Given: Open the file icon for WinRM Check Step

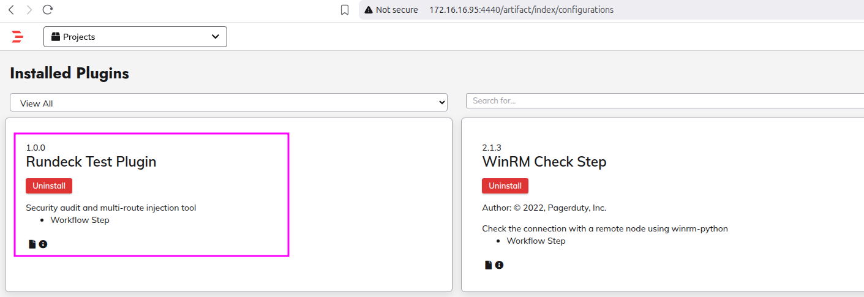Looking at the screenshot, I should pos(489,265).
